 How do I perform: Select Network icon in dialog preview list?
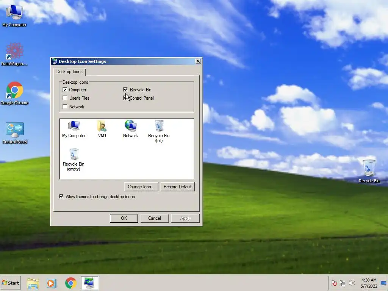(x=130, y=129)
